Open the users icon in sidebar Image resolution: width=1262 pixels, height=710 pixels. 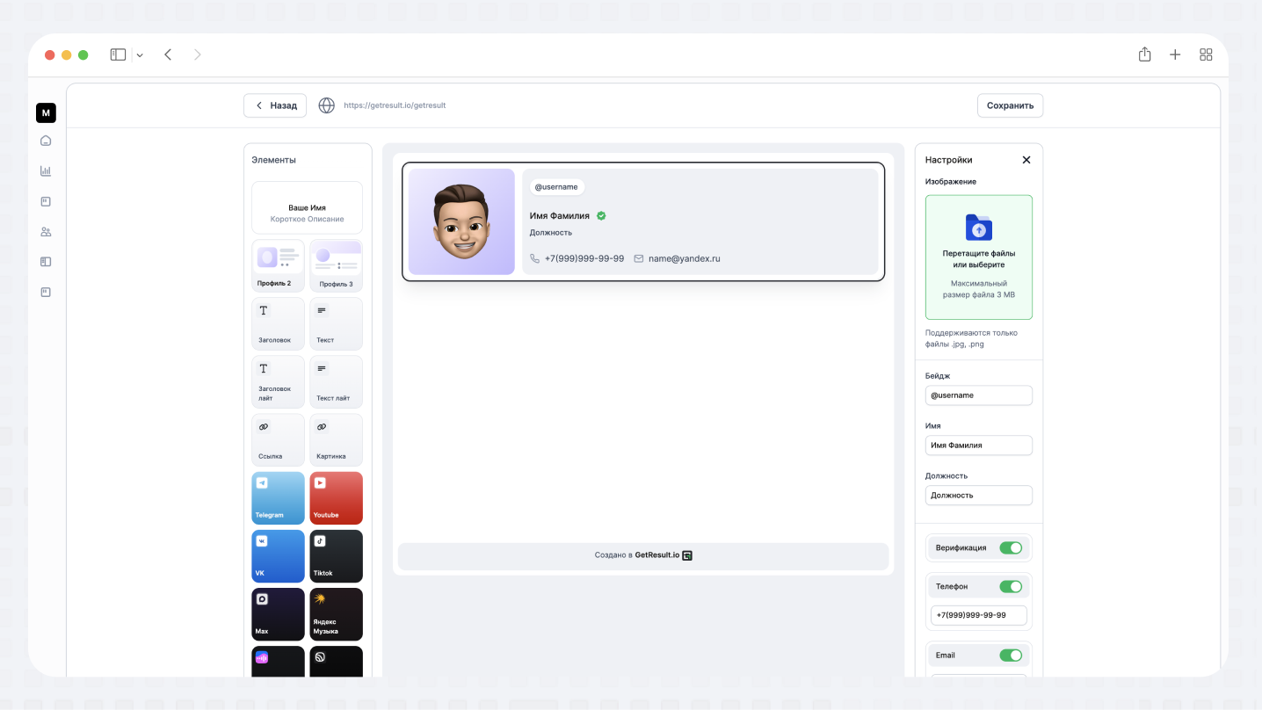tap(46, 232)
